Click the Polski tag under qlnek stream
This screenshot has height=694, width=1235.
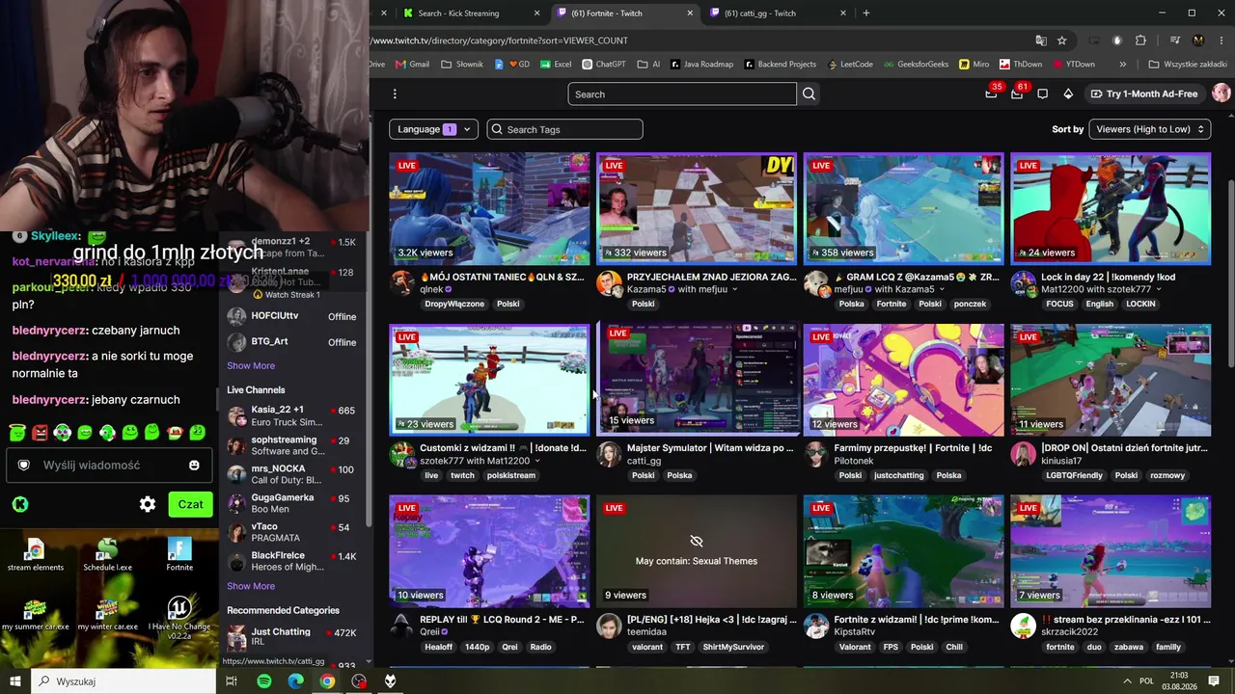click(x=508, y=305)
